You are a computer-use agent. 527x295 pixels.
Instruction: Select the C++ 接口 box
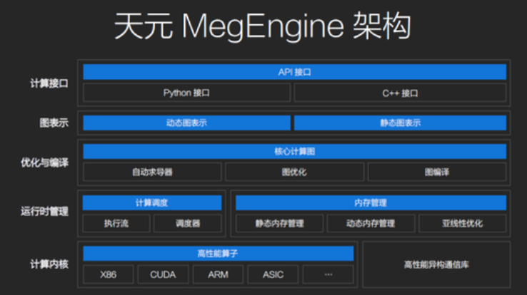(x=400, y=93)
